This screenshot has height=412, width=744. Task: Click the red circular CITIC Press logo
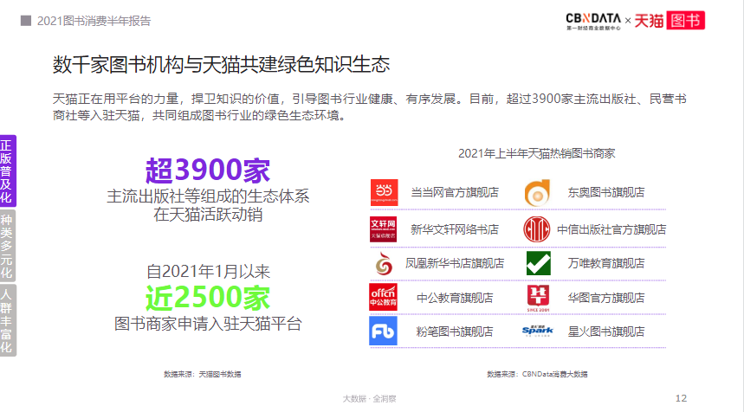point(537,229)
